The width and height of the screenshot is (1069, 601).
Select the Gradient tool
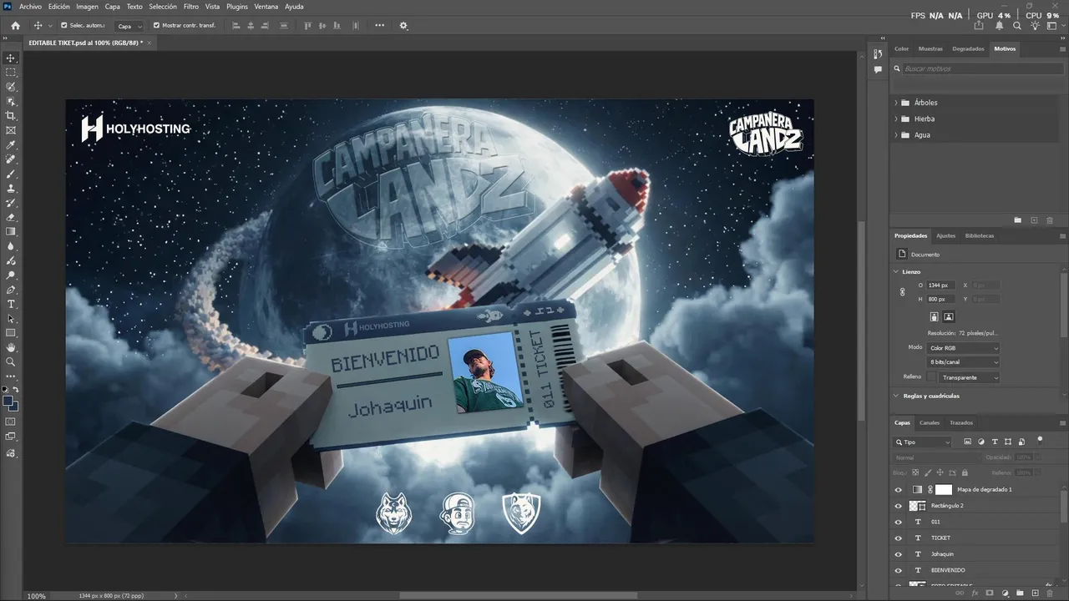click(x=11, y=232)
